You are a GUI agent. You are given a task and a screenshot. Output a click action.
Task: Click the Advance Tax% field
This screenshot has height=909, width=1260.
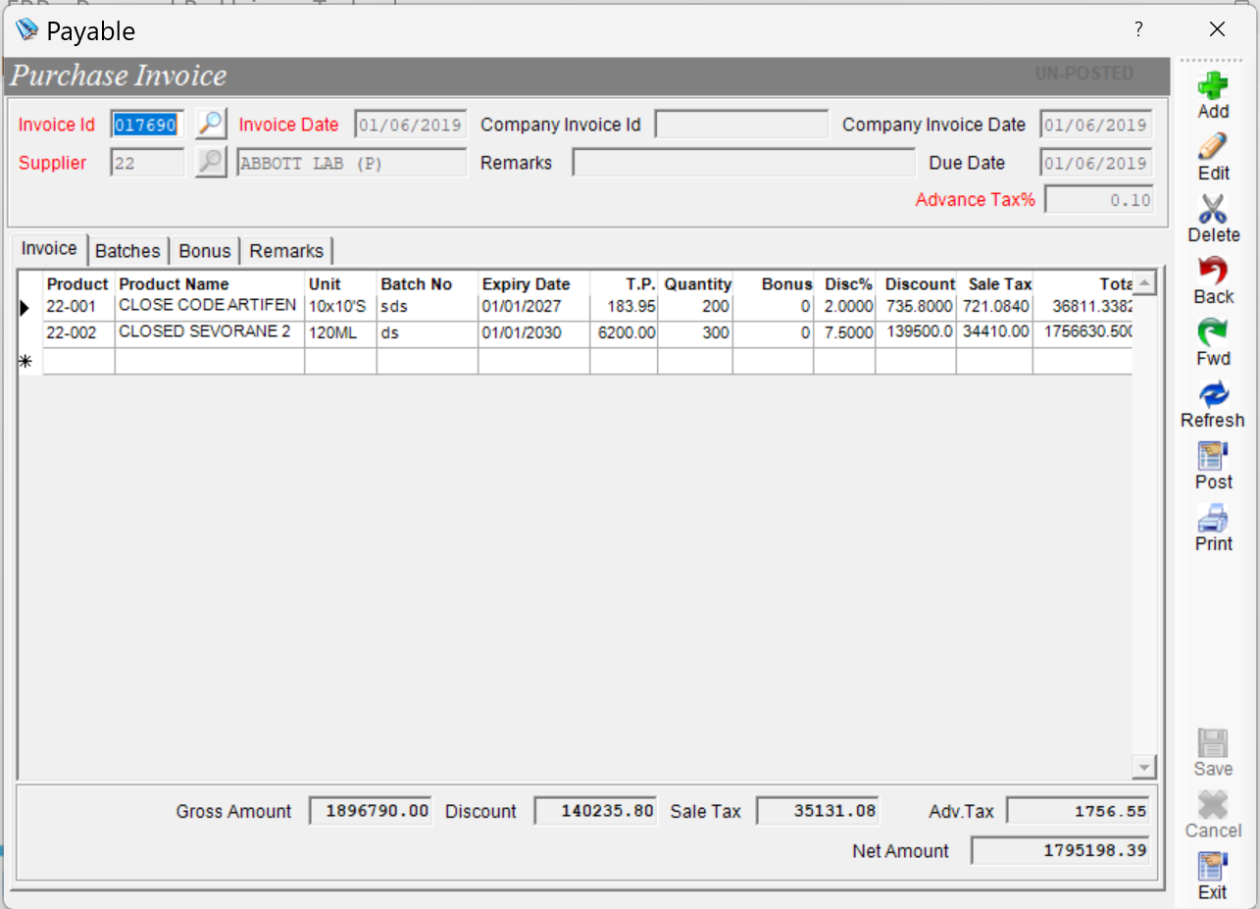pos(1098,199)
